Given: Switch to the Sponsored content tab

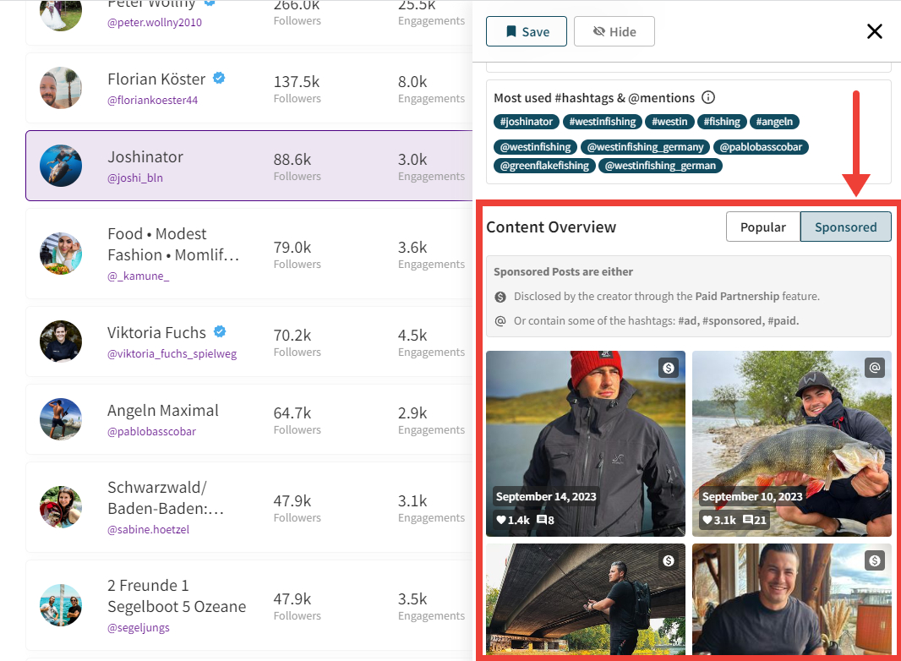Looking at the screenshot, I should click(845, 227).
